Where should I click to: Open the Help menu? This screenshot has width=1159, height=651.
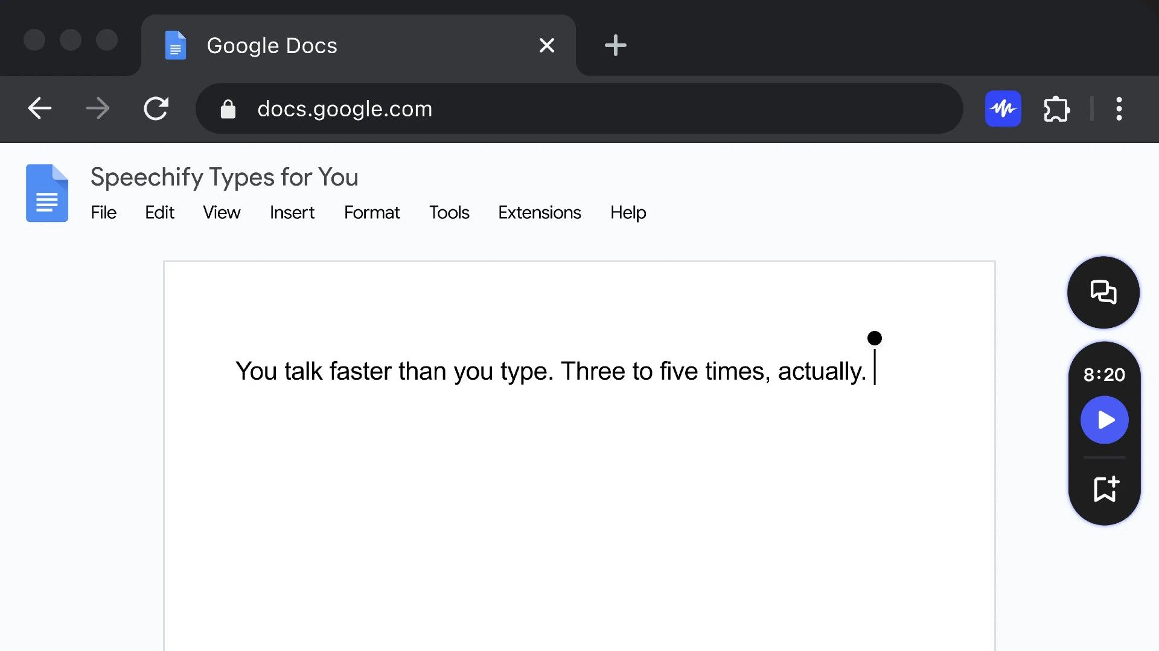628,212
